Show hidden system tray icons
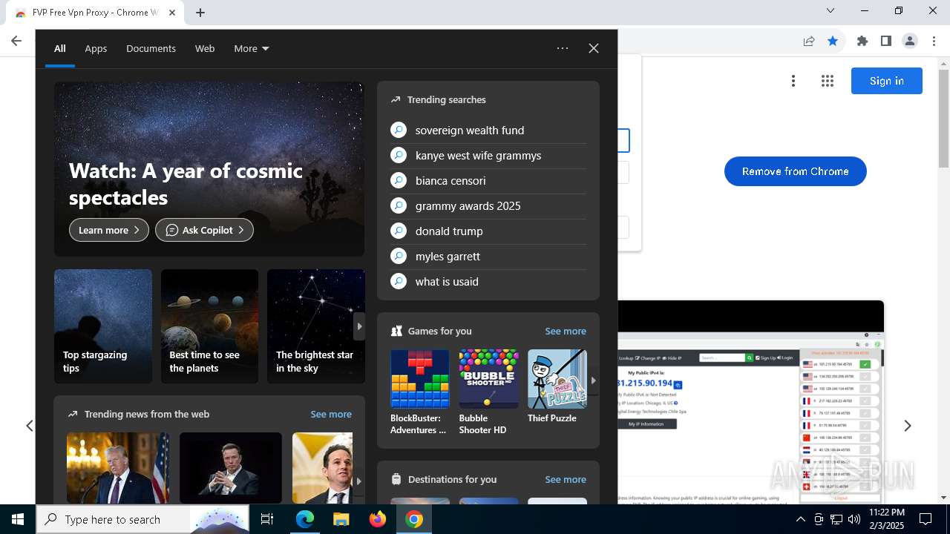Screen dimensions: 950x534 click(x=800, y=519)
